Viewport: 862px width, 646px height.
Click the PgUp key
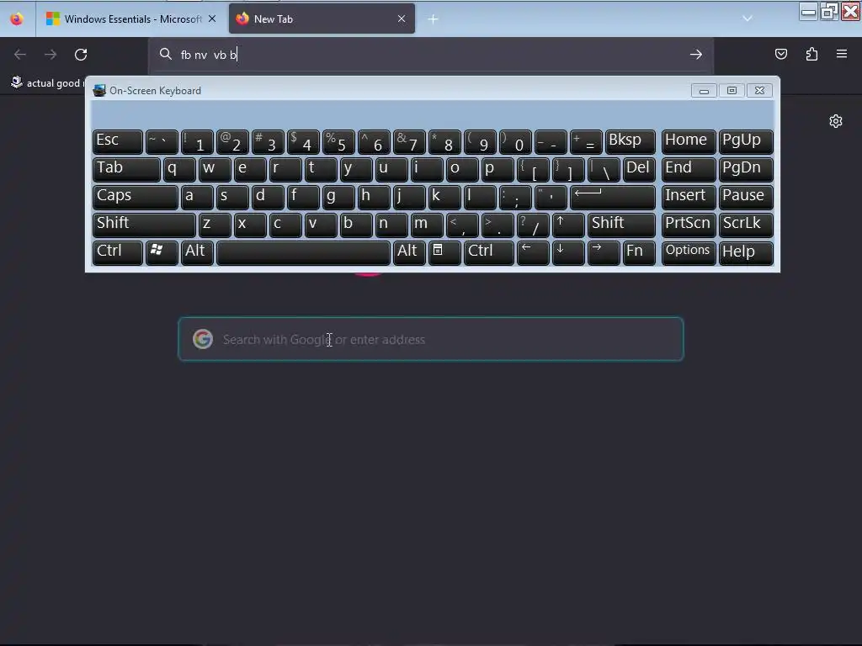(x=746, y=141)
